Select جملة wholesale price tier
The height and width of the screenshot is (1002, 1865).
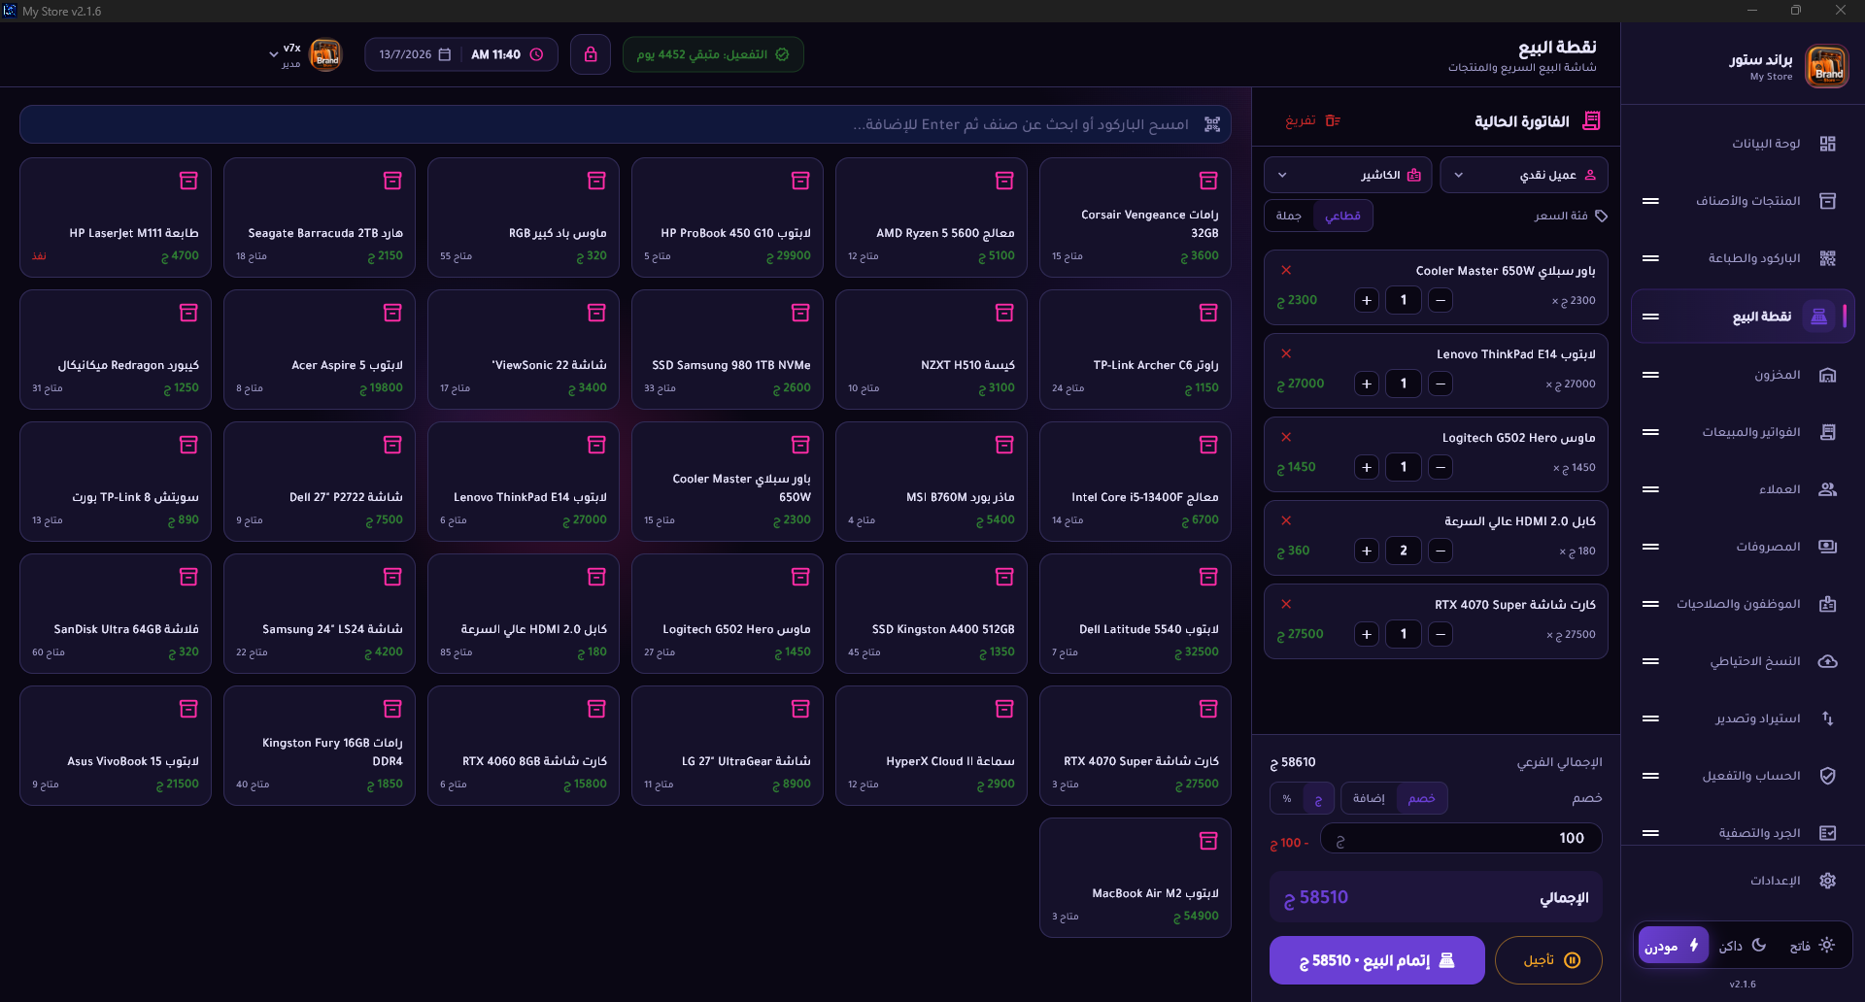point(1289,216)
